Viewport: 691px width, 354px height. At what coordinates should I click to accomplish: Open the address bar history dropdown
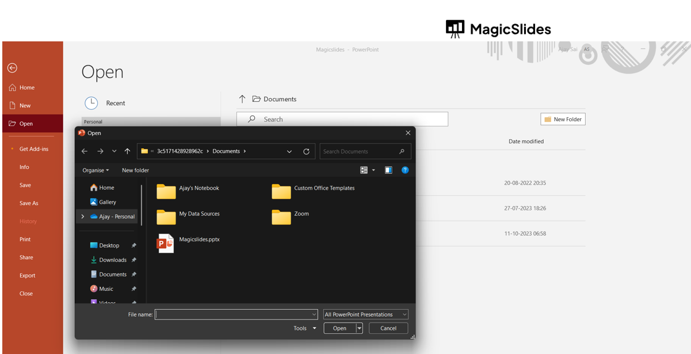point(289,151)
